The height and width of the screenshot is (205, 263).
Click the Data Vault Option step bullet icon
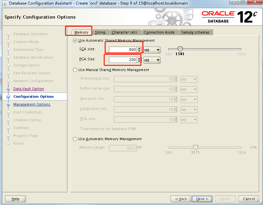point(8,89)
